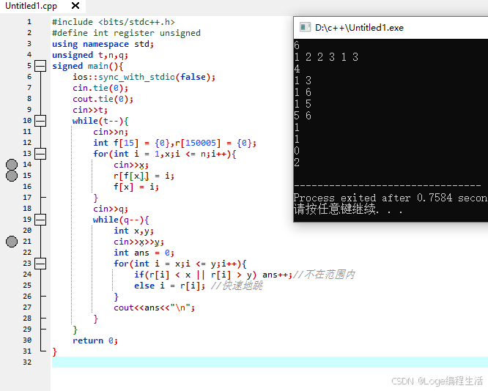This screenshot has height=391, width=488.
Task: Collapse the while(t--) fold at line 10
Action: pos(40,121)
